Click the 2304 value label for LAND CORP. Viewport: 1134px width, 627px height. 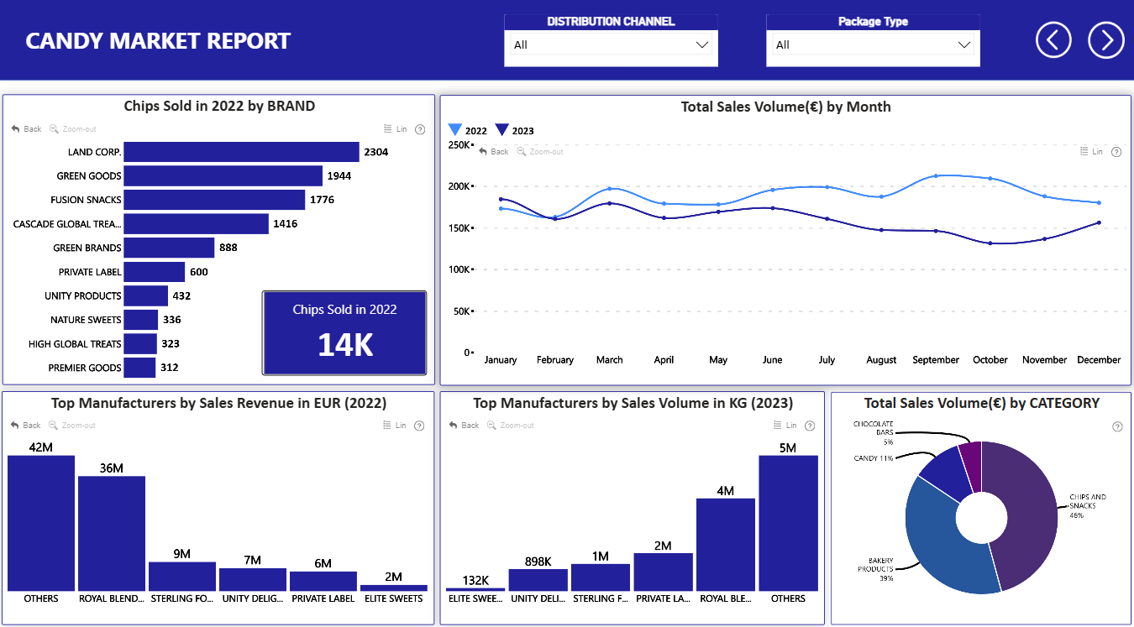click(375, 152)
